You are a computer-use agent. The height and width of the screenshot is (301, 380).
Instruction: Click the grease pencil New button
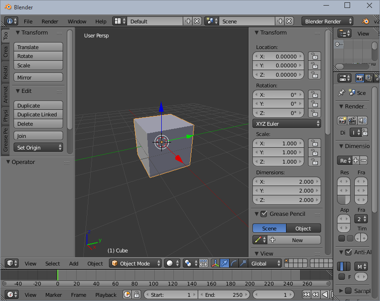click(x=294, y=240)
